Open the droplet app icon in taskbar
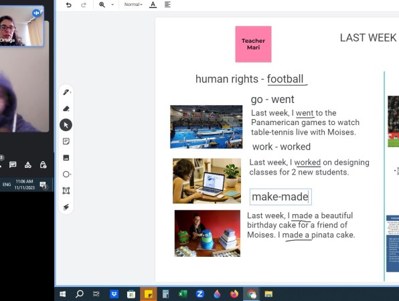399x301 pixels. (x=217, y=294)
